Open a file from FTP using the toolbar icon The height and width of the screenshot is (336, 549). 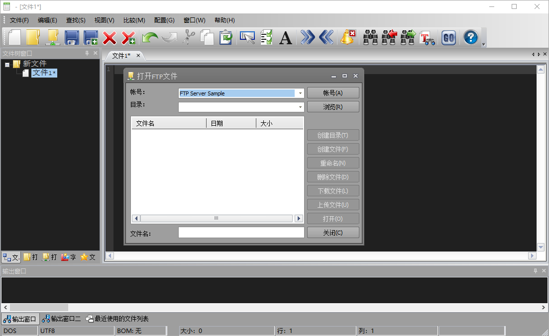pyautogui.click(x=52, y=37)
